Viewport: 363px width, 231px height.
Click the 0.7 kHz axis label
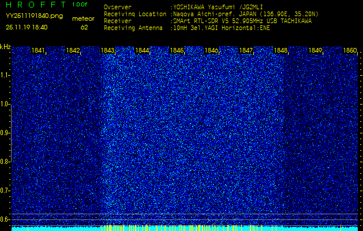[5, 191]
